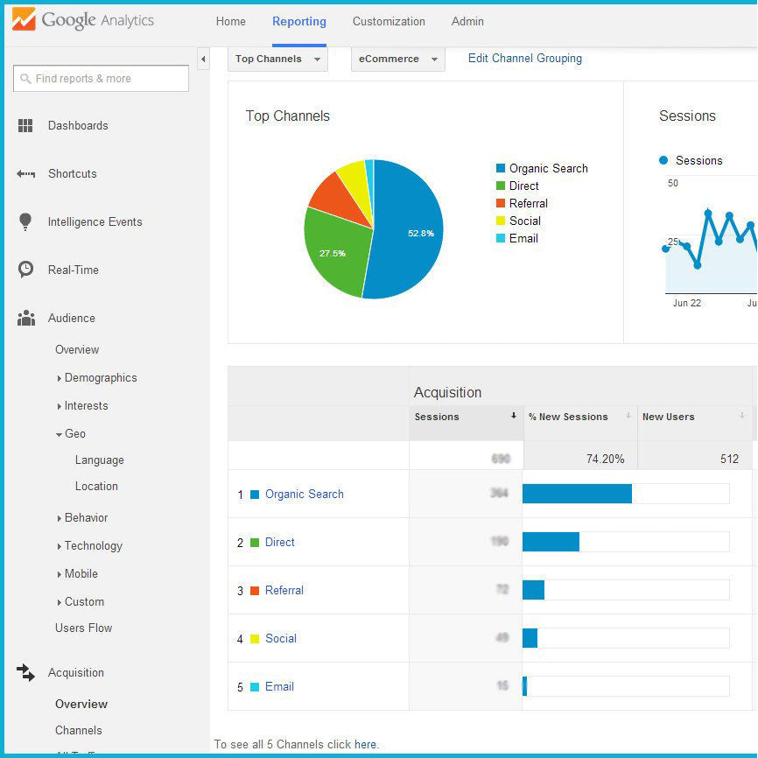Screen dimensions: 758x758
Task: Click the Edit Channel Grouping link
Action: 524,58
